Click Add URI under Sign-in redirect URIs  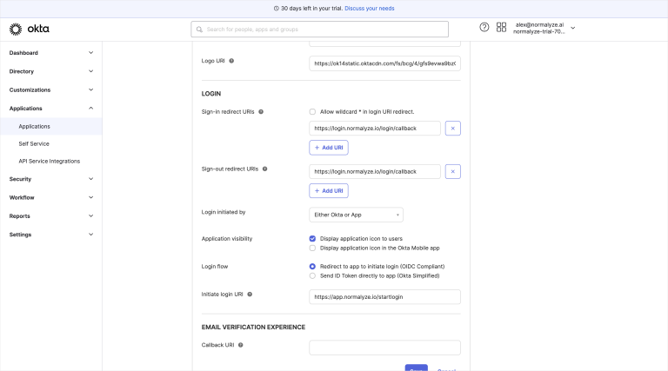[329, 148]
